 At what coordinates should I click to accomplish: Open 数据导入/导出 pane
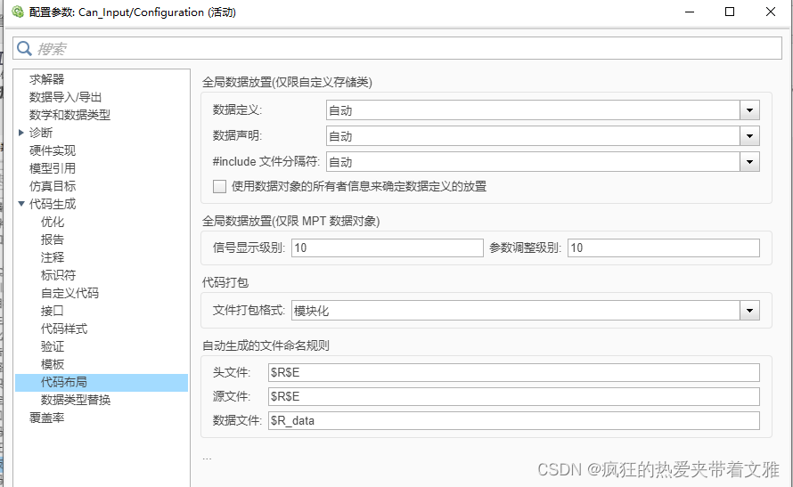(65, 97)
